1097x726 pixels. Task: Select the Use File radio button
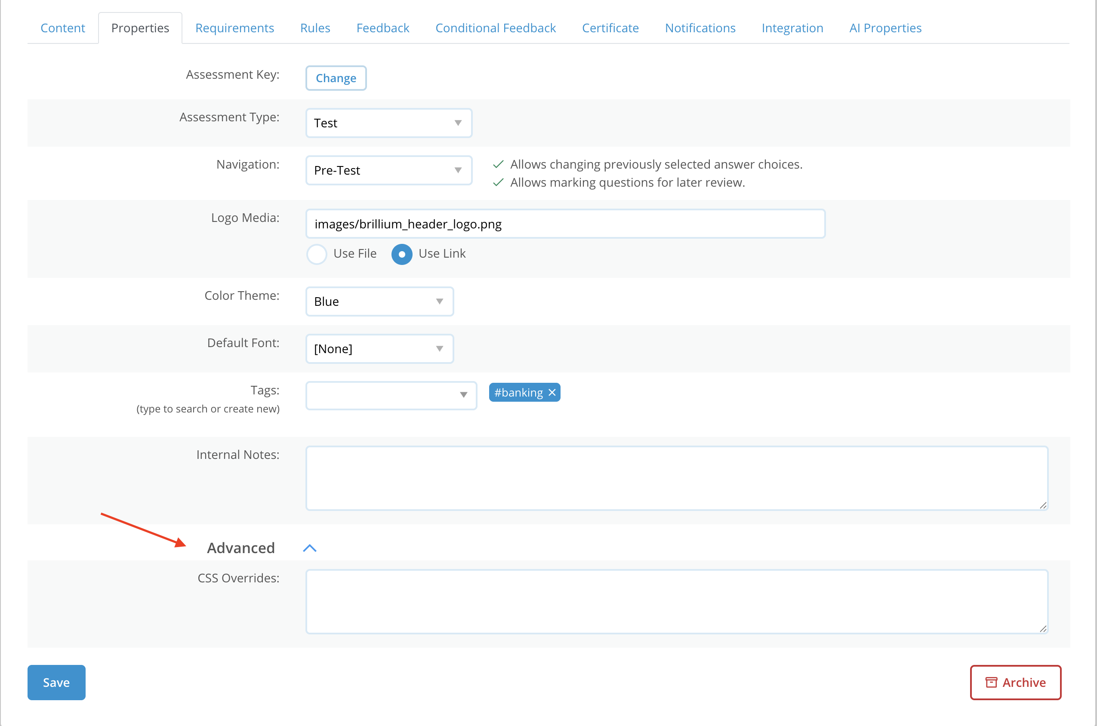click(317, 254)
